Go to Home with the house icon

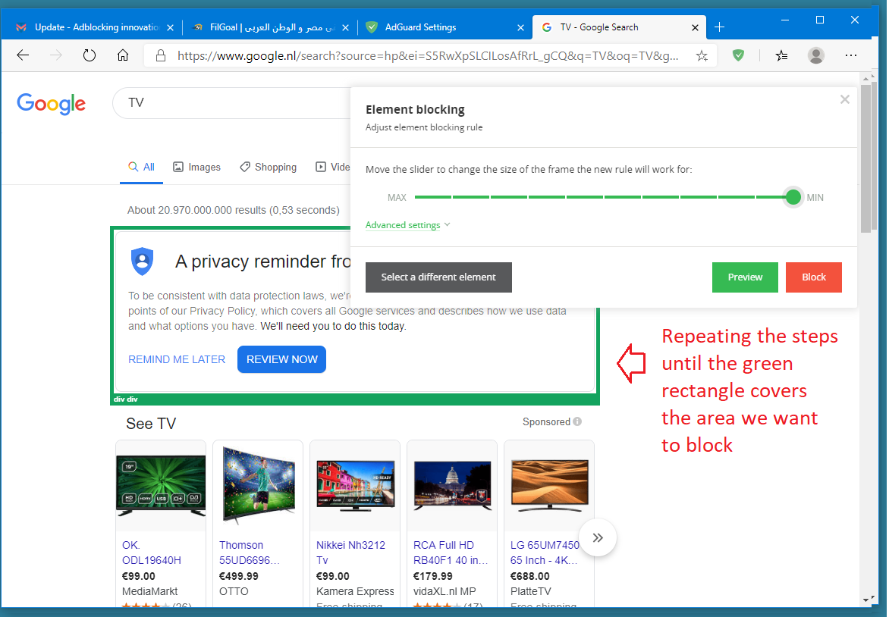click(122, 55)
